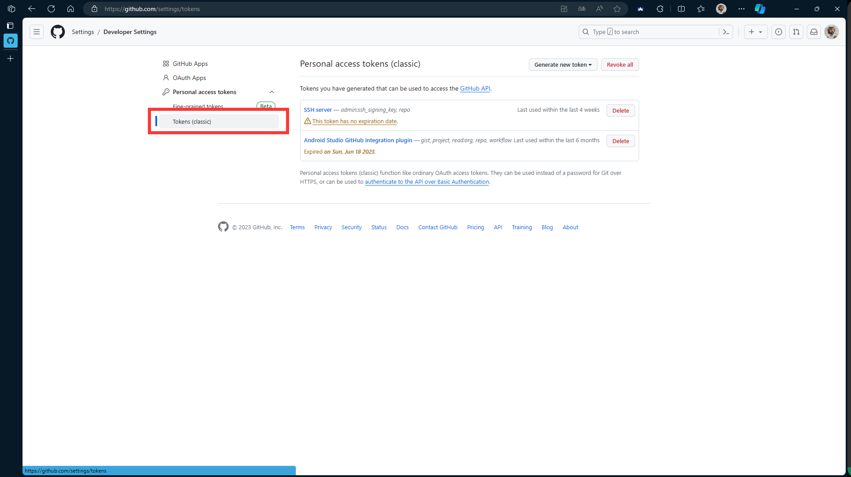The height and width of the screenshot is (477, 851).
Task: Click the GitHub logo icon
Action: pyautogui.click(x=57, y=31)
